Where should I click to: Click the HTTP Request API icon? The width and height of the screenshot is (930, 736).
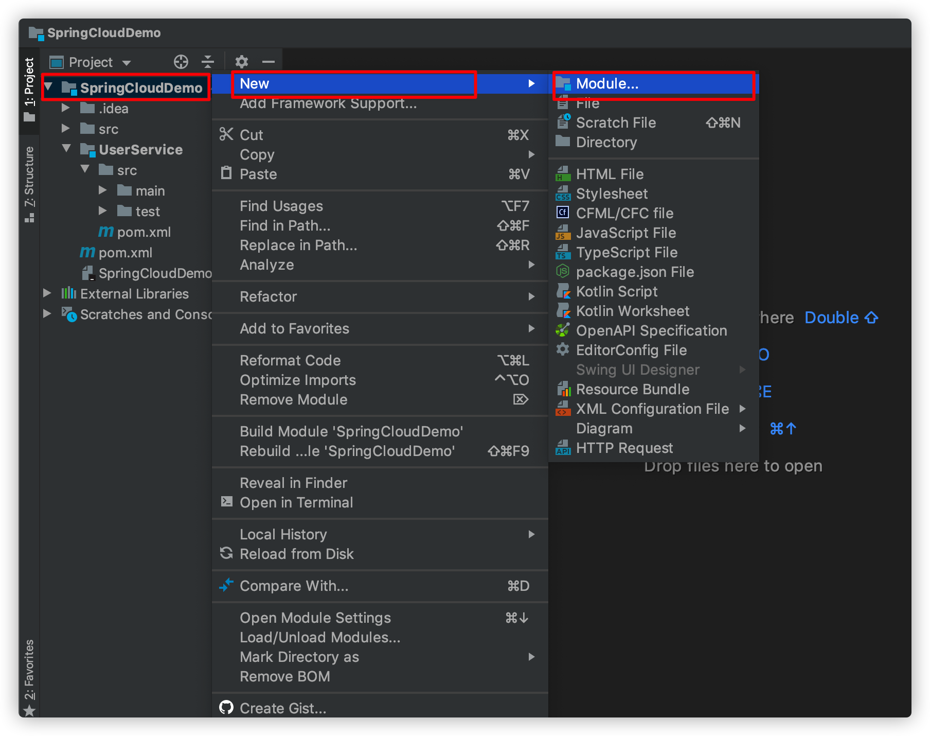pyautogui.click(x=563, y=447)
